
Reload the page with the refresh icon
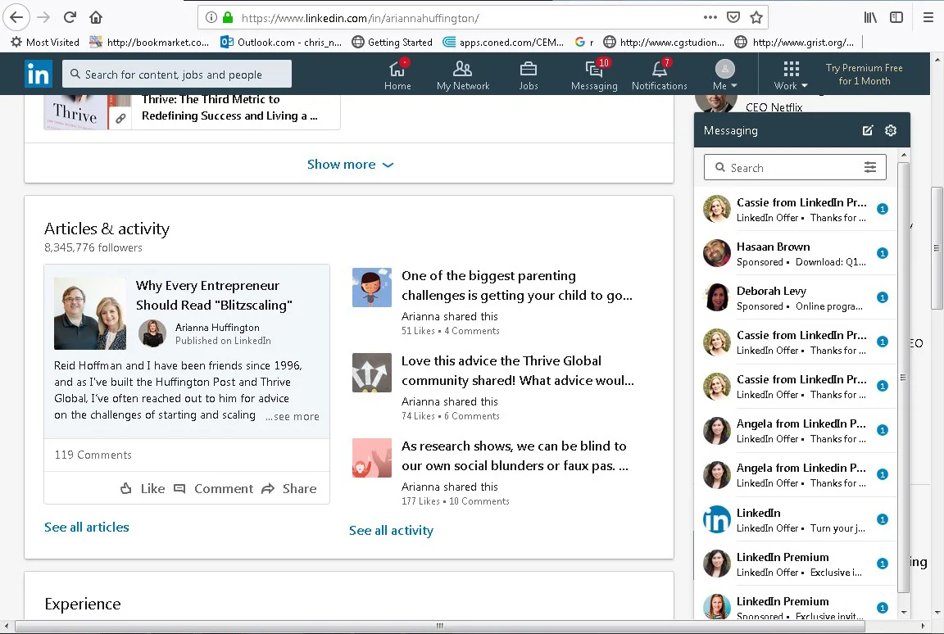point(70,17)
